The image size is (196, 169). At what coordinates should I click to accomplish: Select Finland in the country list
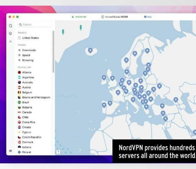(x=24, y=152)
